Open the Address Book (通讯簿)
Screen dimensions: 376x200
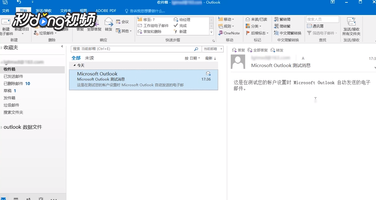pos(315,26)
